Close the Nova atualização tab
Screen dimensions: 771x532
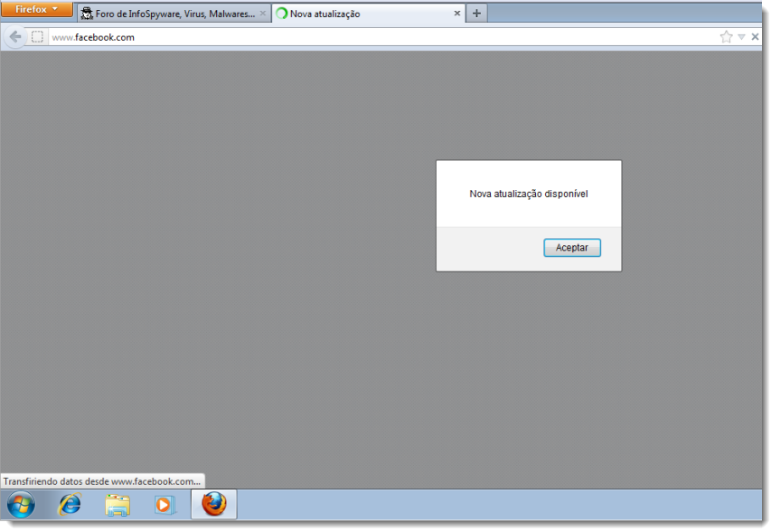[x=456, y=14]
